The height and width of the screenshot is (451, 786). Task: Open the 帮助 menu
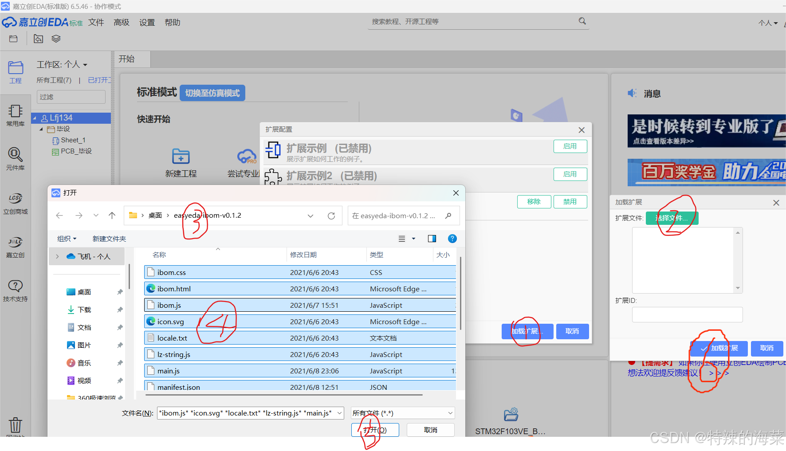click(x=172, y=22)
